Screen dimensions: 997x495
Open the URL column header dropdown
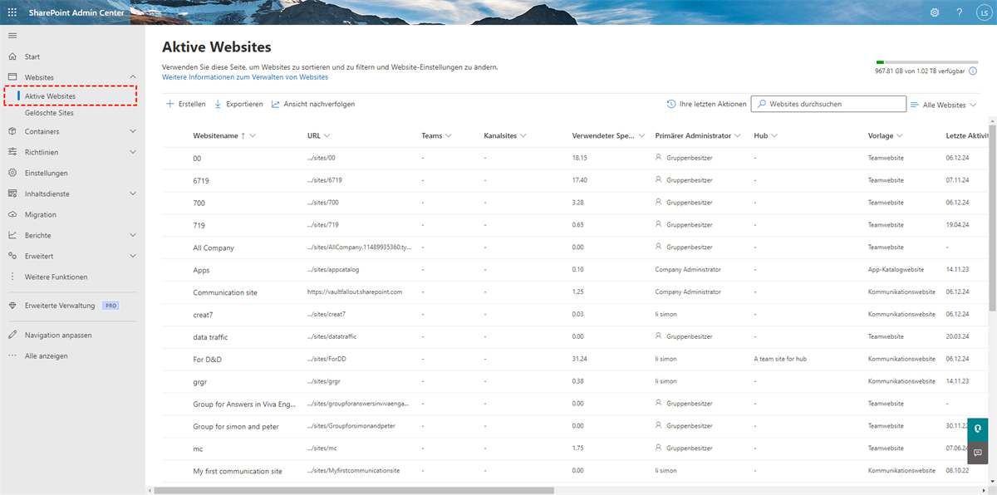point(327,135)
